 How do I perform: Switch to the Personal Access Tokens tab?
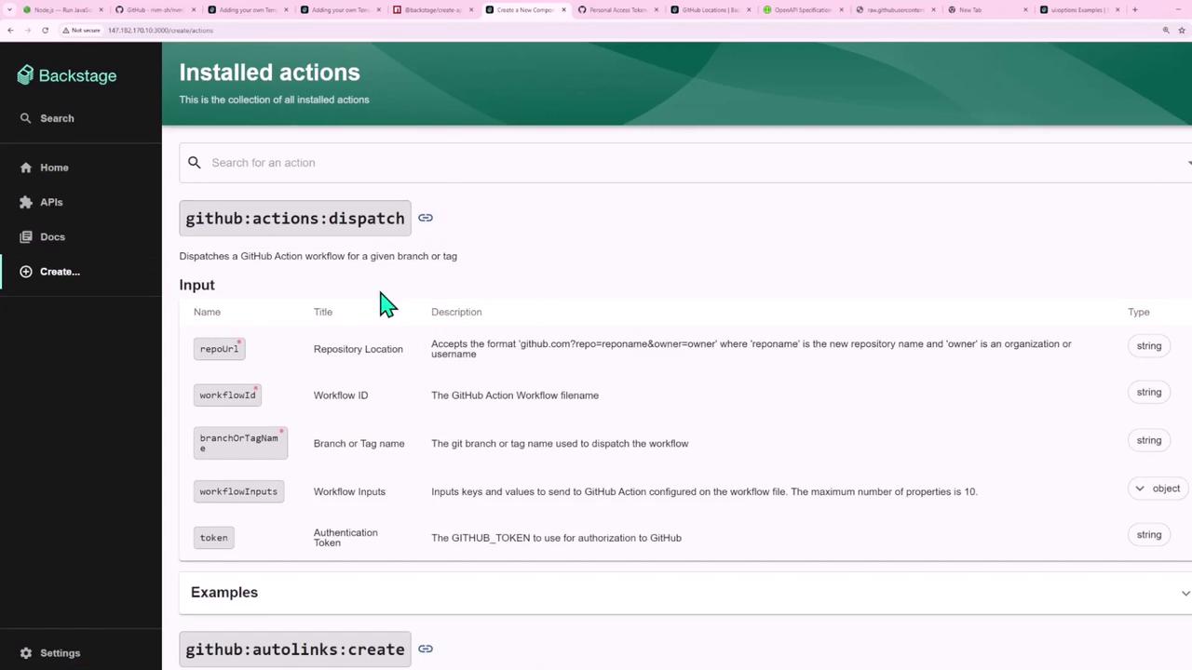click(615, 10)
